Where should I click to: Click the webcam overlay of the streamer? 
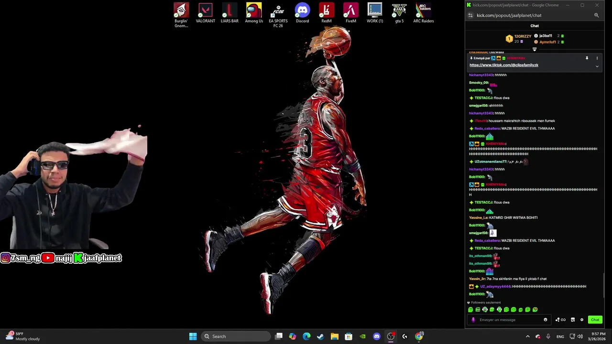click(x=74, y=189)
